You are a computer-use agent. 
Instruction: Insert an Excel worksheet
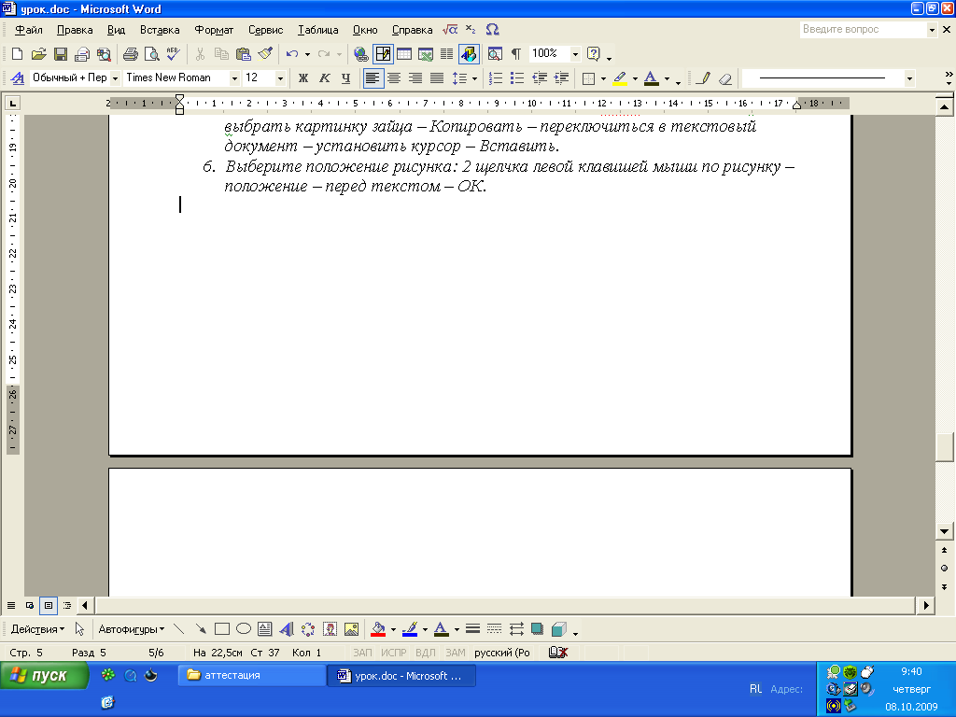coord(426,54)
